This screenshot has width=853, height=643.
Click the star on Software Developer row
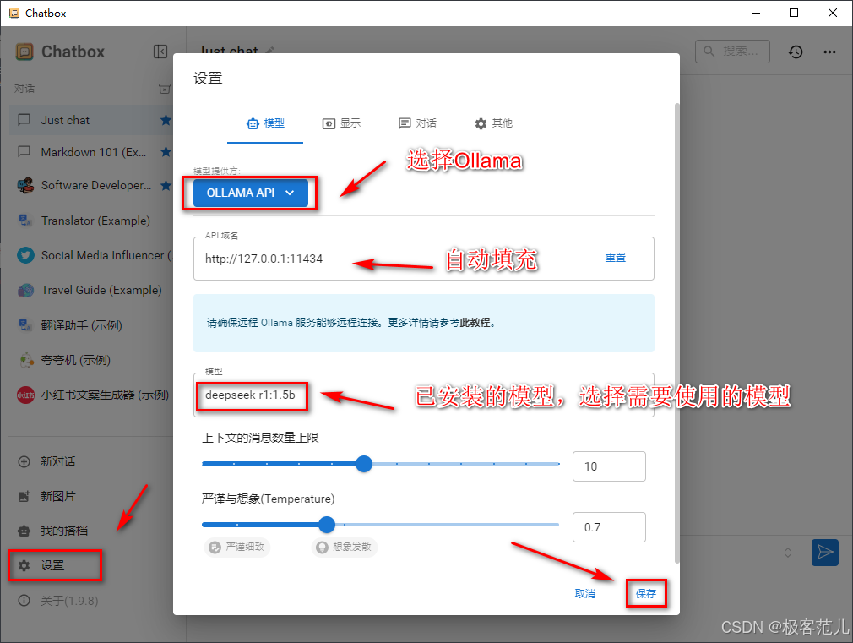(166, 185)
